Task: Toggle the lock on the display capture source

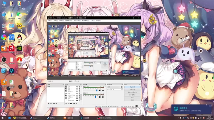Action: [x=79, y=101]
